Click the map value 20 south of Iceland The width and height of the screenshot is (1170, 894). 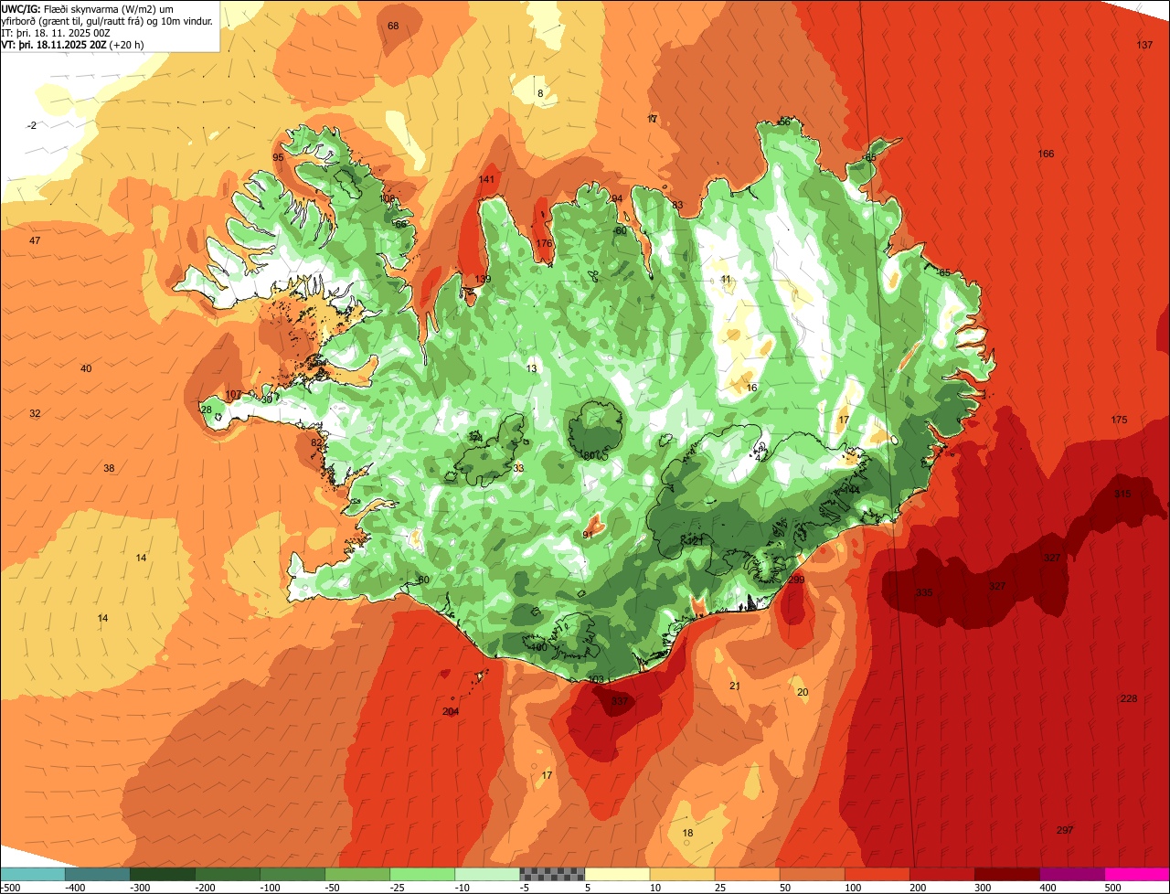[x=803, y=692]
